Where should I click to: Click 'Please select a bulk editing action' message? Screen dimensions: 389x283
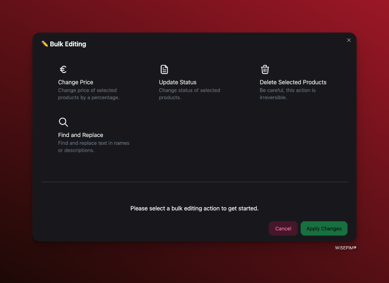(x=194, y=208)
